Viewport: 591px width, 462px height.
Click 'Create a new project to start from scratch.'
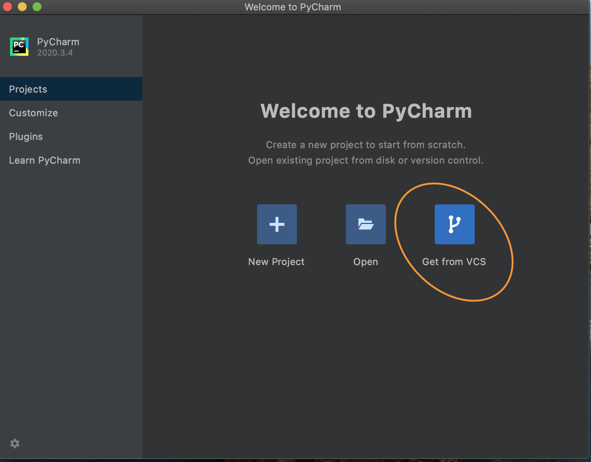(365, 145)
